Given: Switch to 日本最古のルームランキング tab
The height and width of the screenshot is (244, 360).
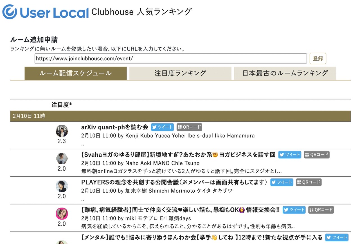Looking at the screenshot, I should pyautogui.click(x=285, y=73).
